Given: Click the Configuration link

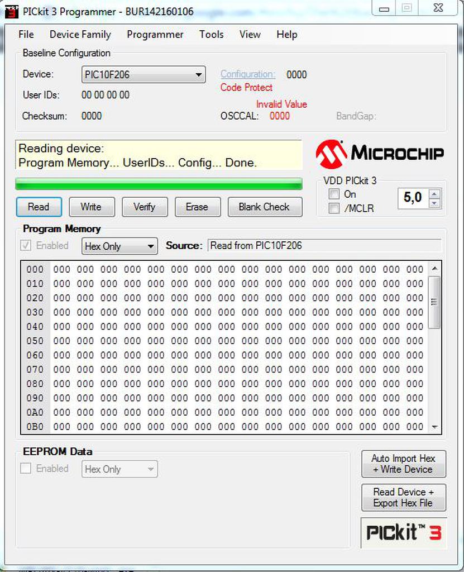Looking at the screenshot, I should (248, 74).
